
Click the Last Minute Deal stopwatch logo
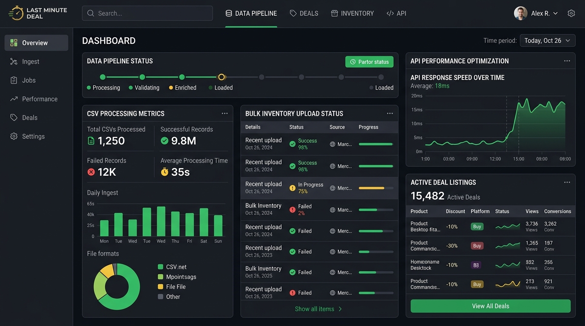tap(16, 13)
